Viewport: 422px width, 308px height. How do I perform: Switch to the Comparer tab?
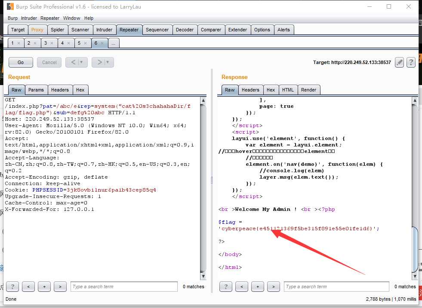[x=211, y=30]
